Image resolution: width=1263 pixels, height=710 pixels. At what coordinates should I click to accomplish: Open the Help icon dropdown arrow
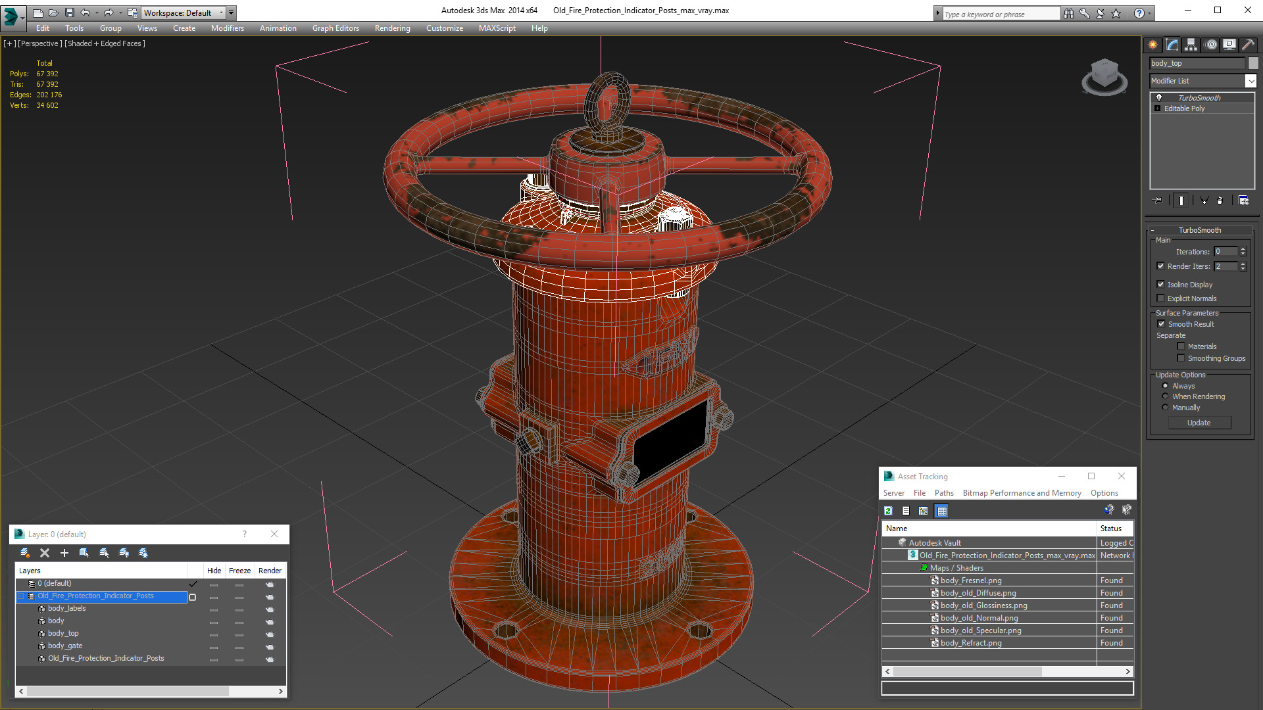coord(1149,13)
